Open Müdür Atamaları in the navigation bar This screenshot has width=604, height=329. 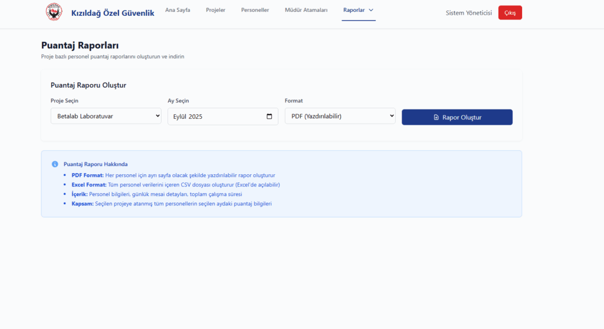[x=306, y=10]
